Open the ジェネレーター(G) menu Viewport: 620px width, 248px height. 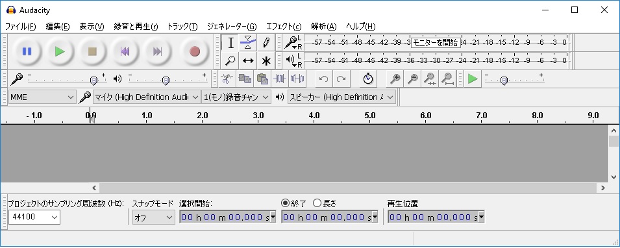pyautogui.click(x=232, y=27)
